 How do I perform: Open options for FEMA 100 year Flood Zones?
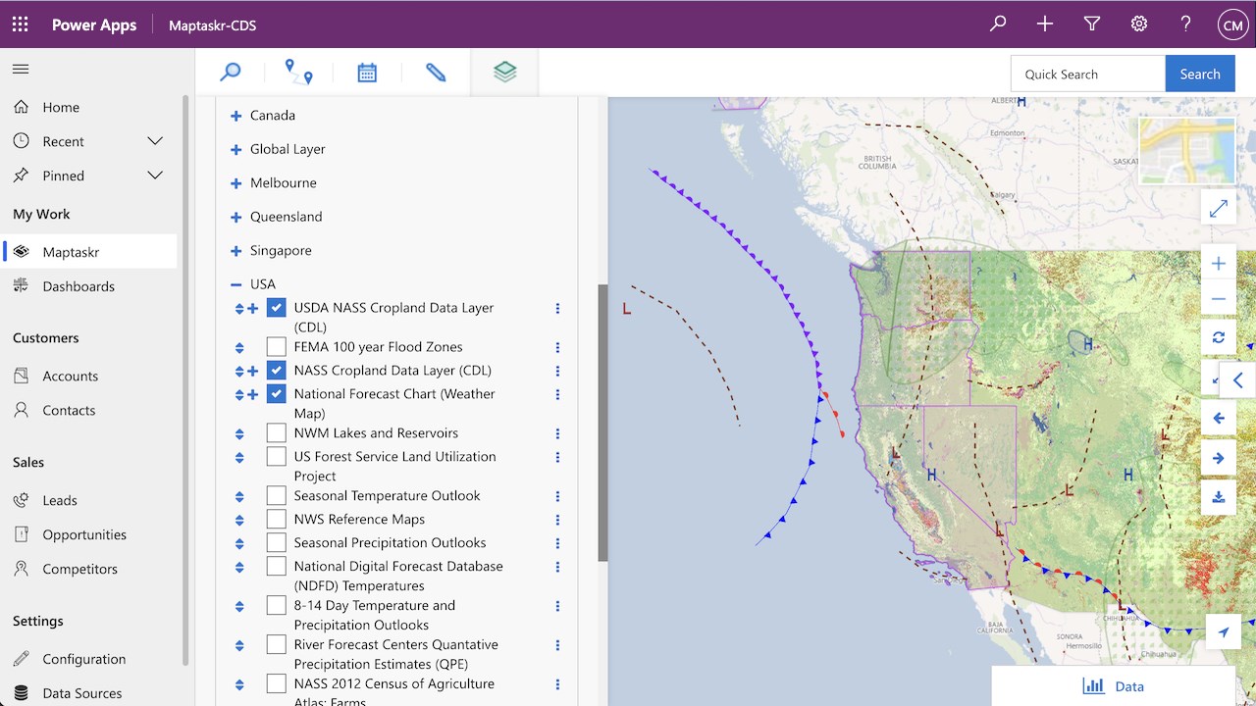pos(557,347)
